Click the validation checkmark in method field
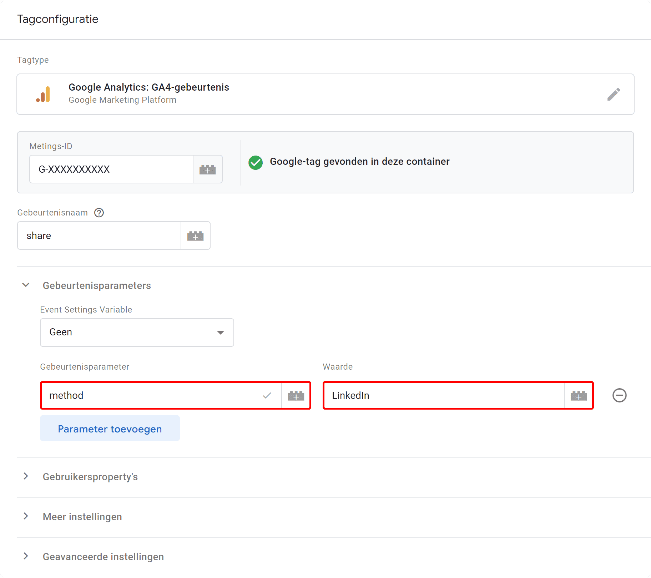 coord(267,395)
